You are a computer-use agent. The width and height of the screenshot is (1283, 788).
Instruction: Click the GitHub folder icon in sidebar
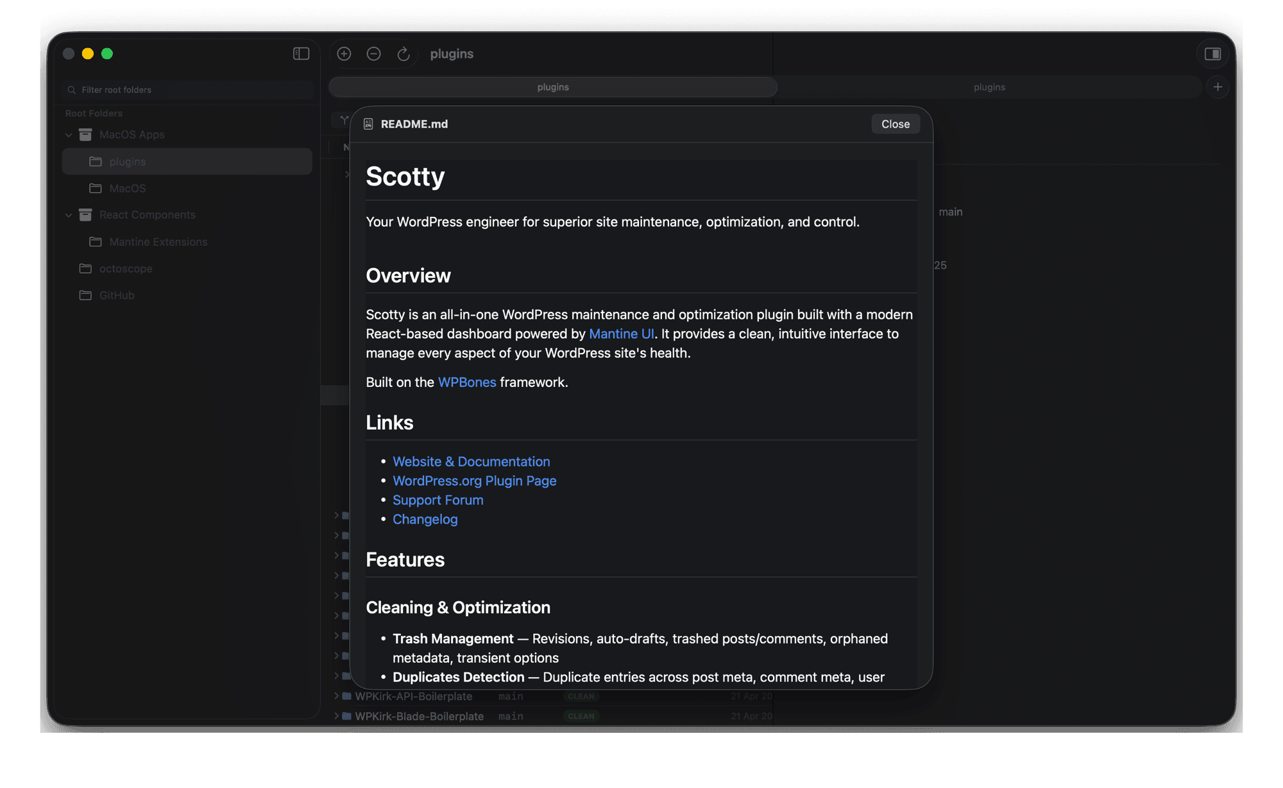click(85, 295)
